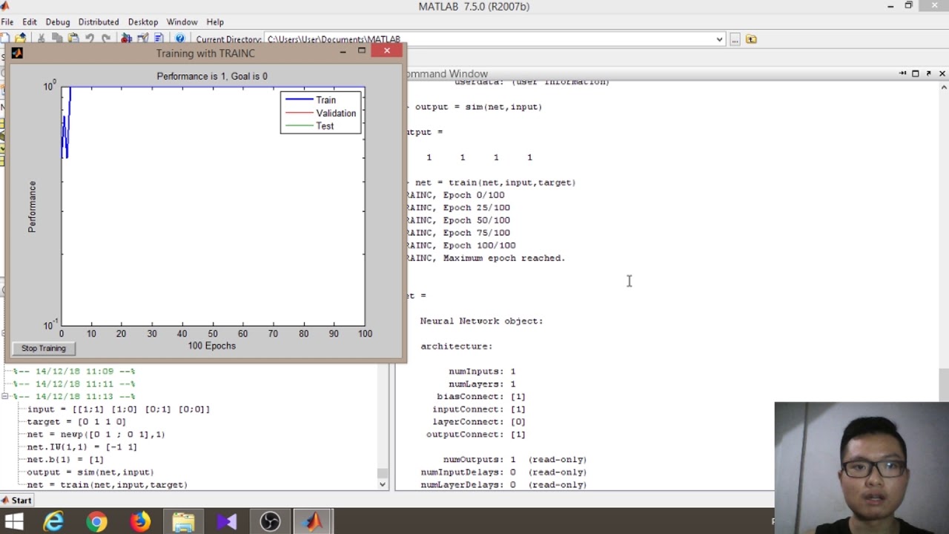The height and width of the screenshot is (534, 949).
Task: Click 'Performance is 1, Goal is 0' plot title
Action: [212, 76]
